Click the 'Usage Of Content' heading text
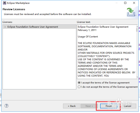 tap(88, 37)
